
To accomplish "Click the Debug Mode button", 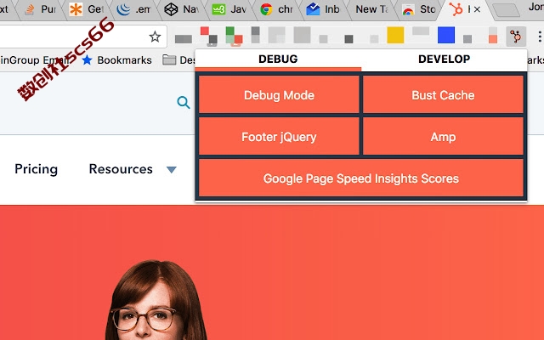I will [x=279, y=94].
